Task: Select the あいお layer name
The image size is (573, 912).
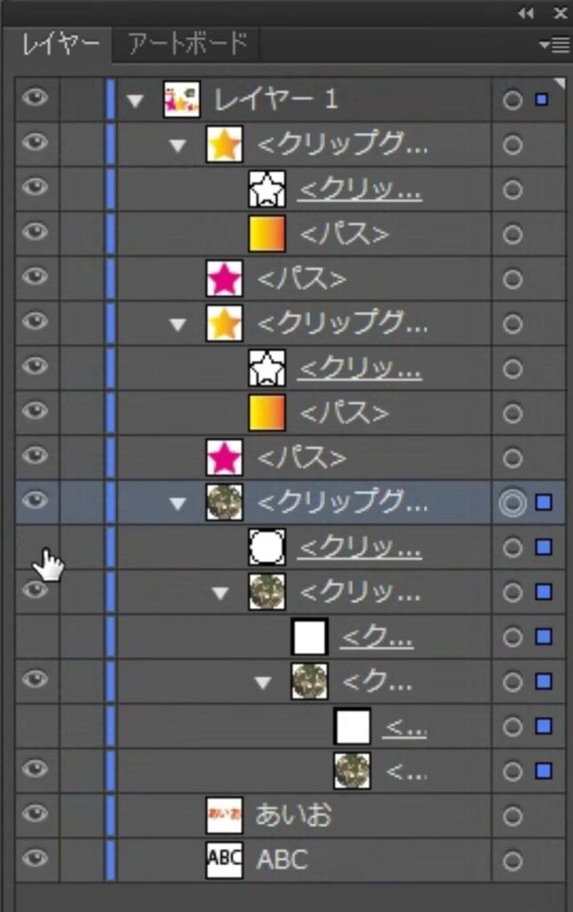Action: point(293,815)
